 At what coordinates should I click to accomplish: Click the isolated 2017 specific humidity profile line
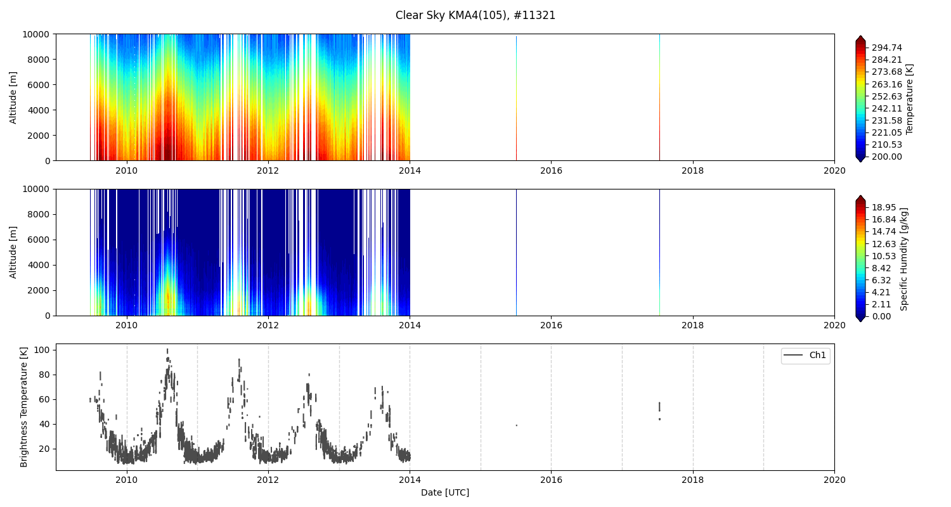[659, 252]
